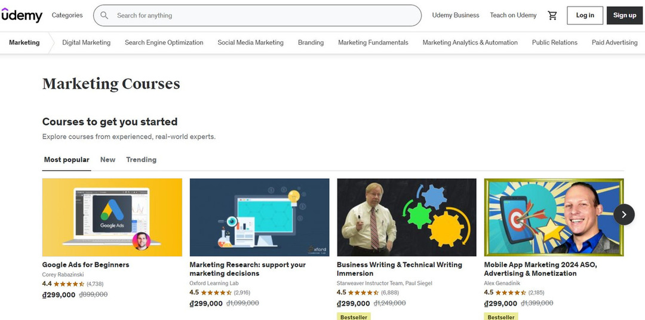This screenshot has width=645, height=320.
Task: Click Bestseller badge under Mobile App Marketing course
Action: point(501,316)
